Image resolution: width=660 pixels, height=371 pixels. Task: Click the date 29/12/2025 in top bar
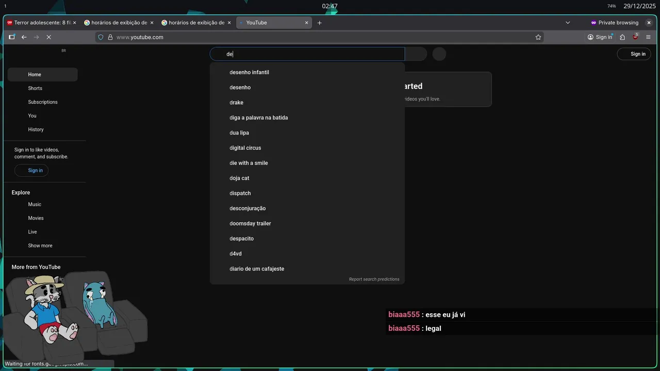point(639,6)
